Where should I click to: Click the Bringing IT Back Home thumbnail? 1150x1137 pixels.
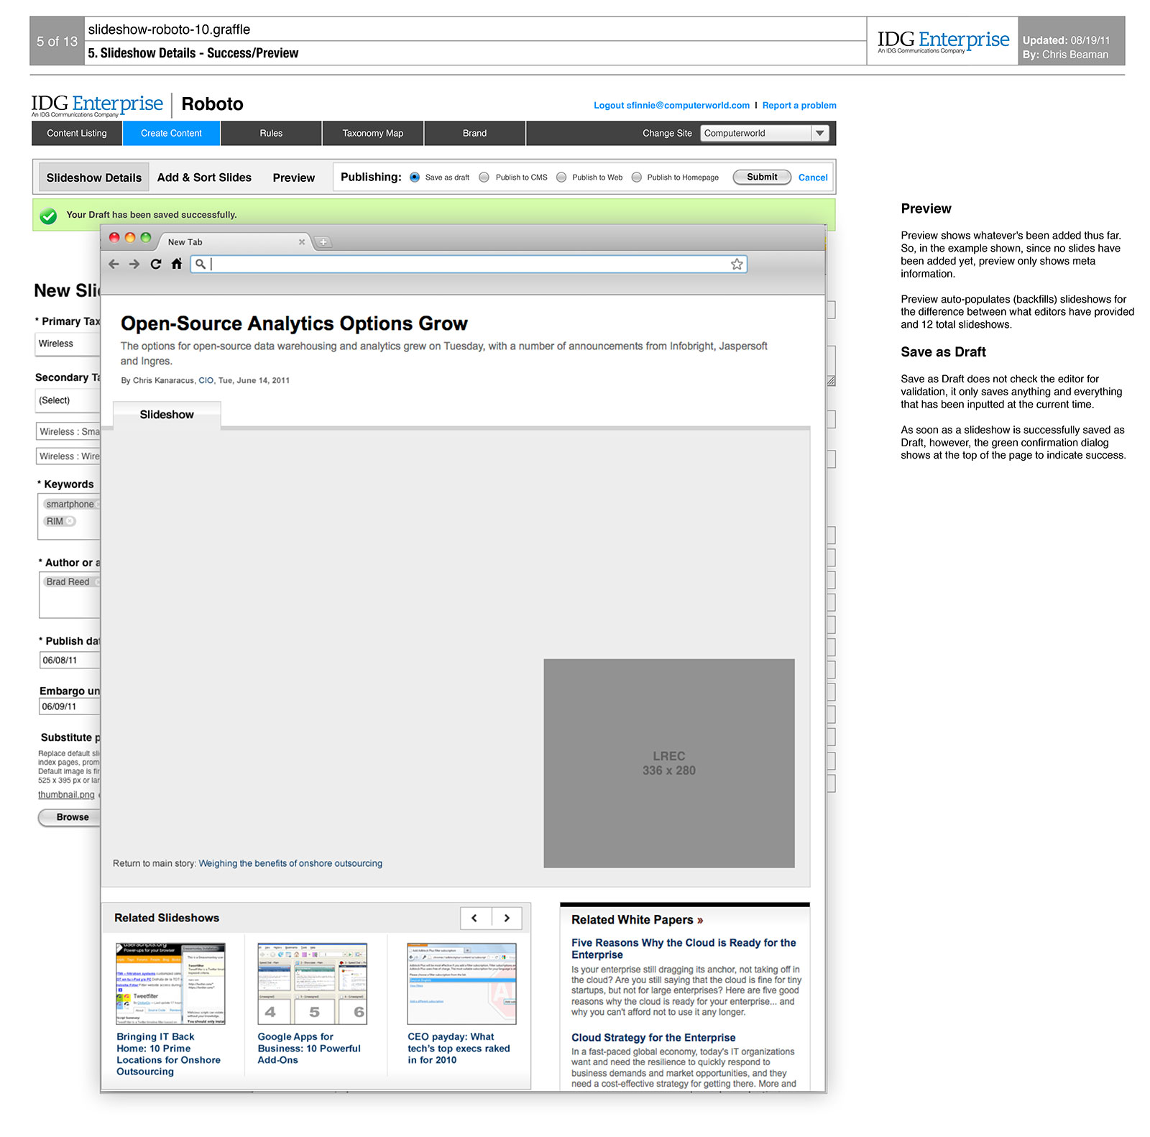pos(170,984)
